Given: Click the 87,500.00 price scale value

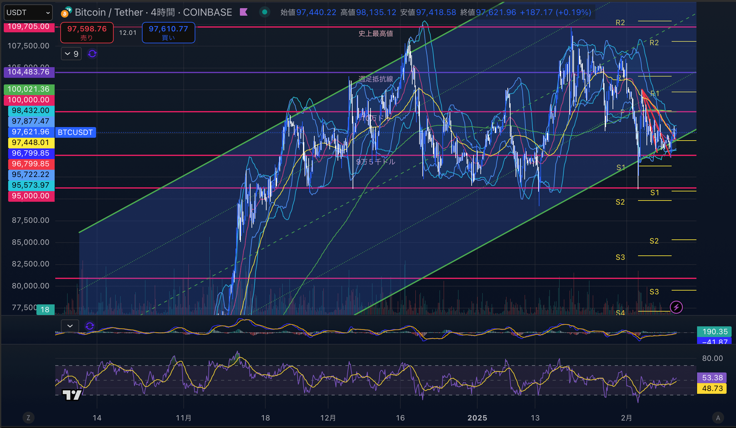Looking at the screenshot, I should tap(30, 220).
